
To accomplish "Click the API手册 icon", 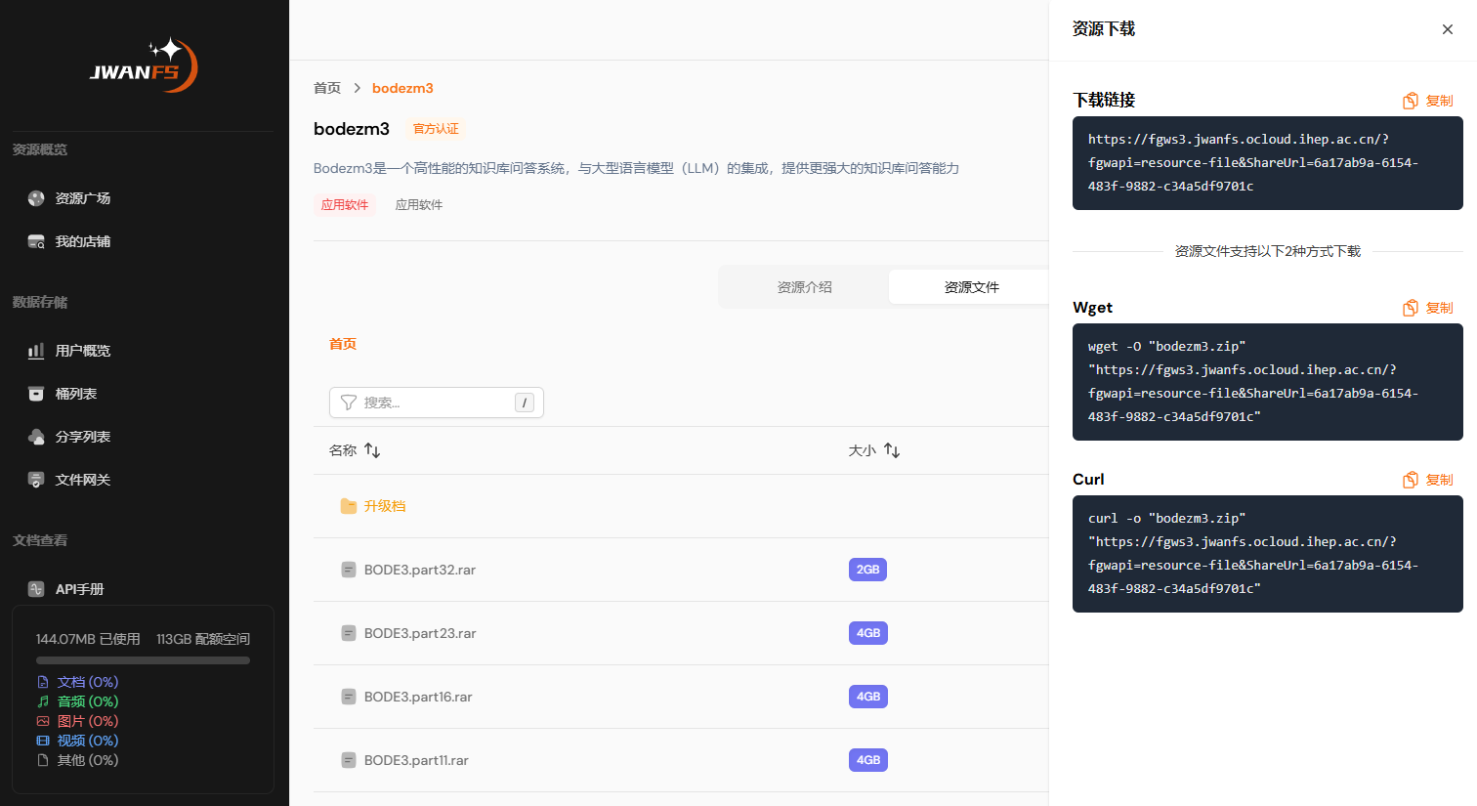I will point(36,589).
